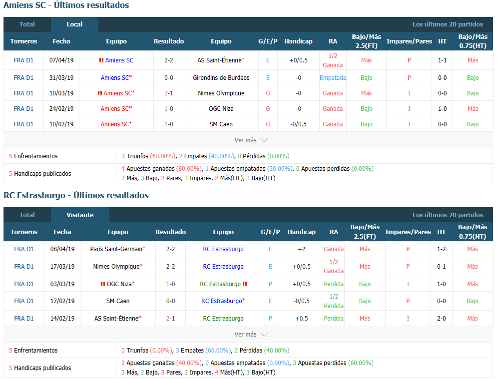Open París Saint-Germain team link
The width and height of the screenshot is (497, 379).
117,249
